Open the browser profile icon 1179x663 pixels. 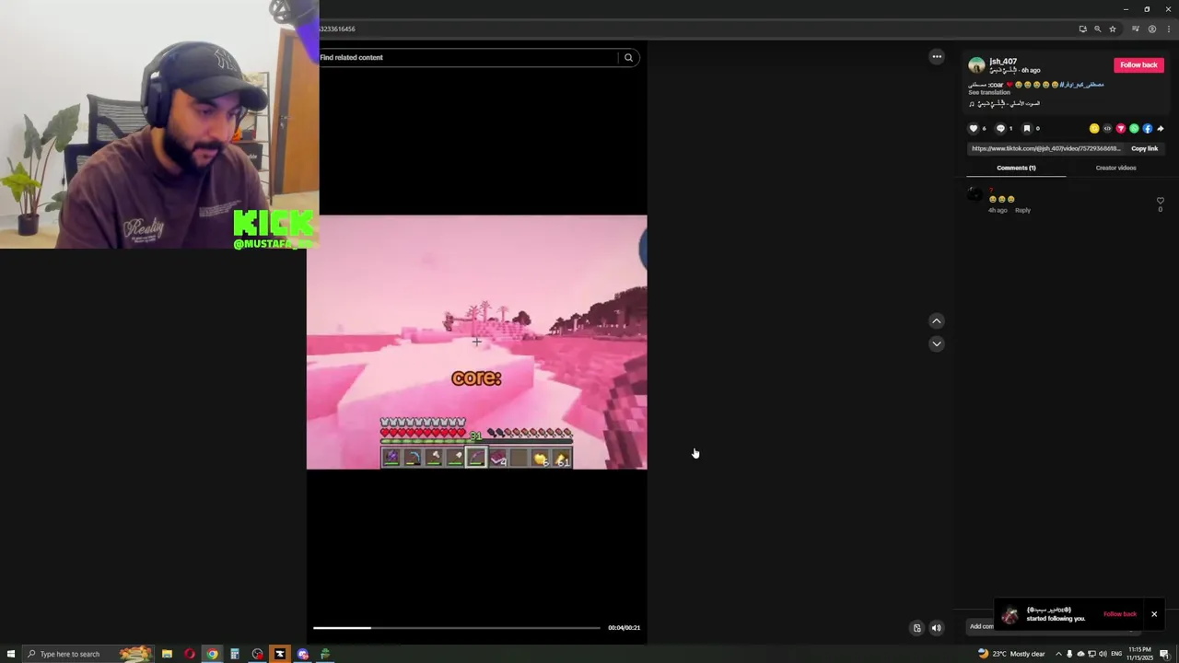1151,29
